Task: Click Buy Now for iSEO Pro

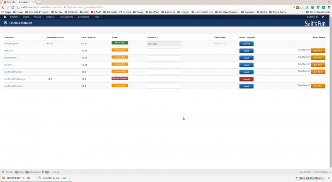Action: [x=318, y=50]
